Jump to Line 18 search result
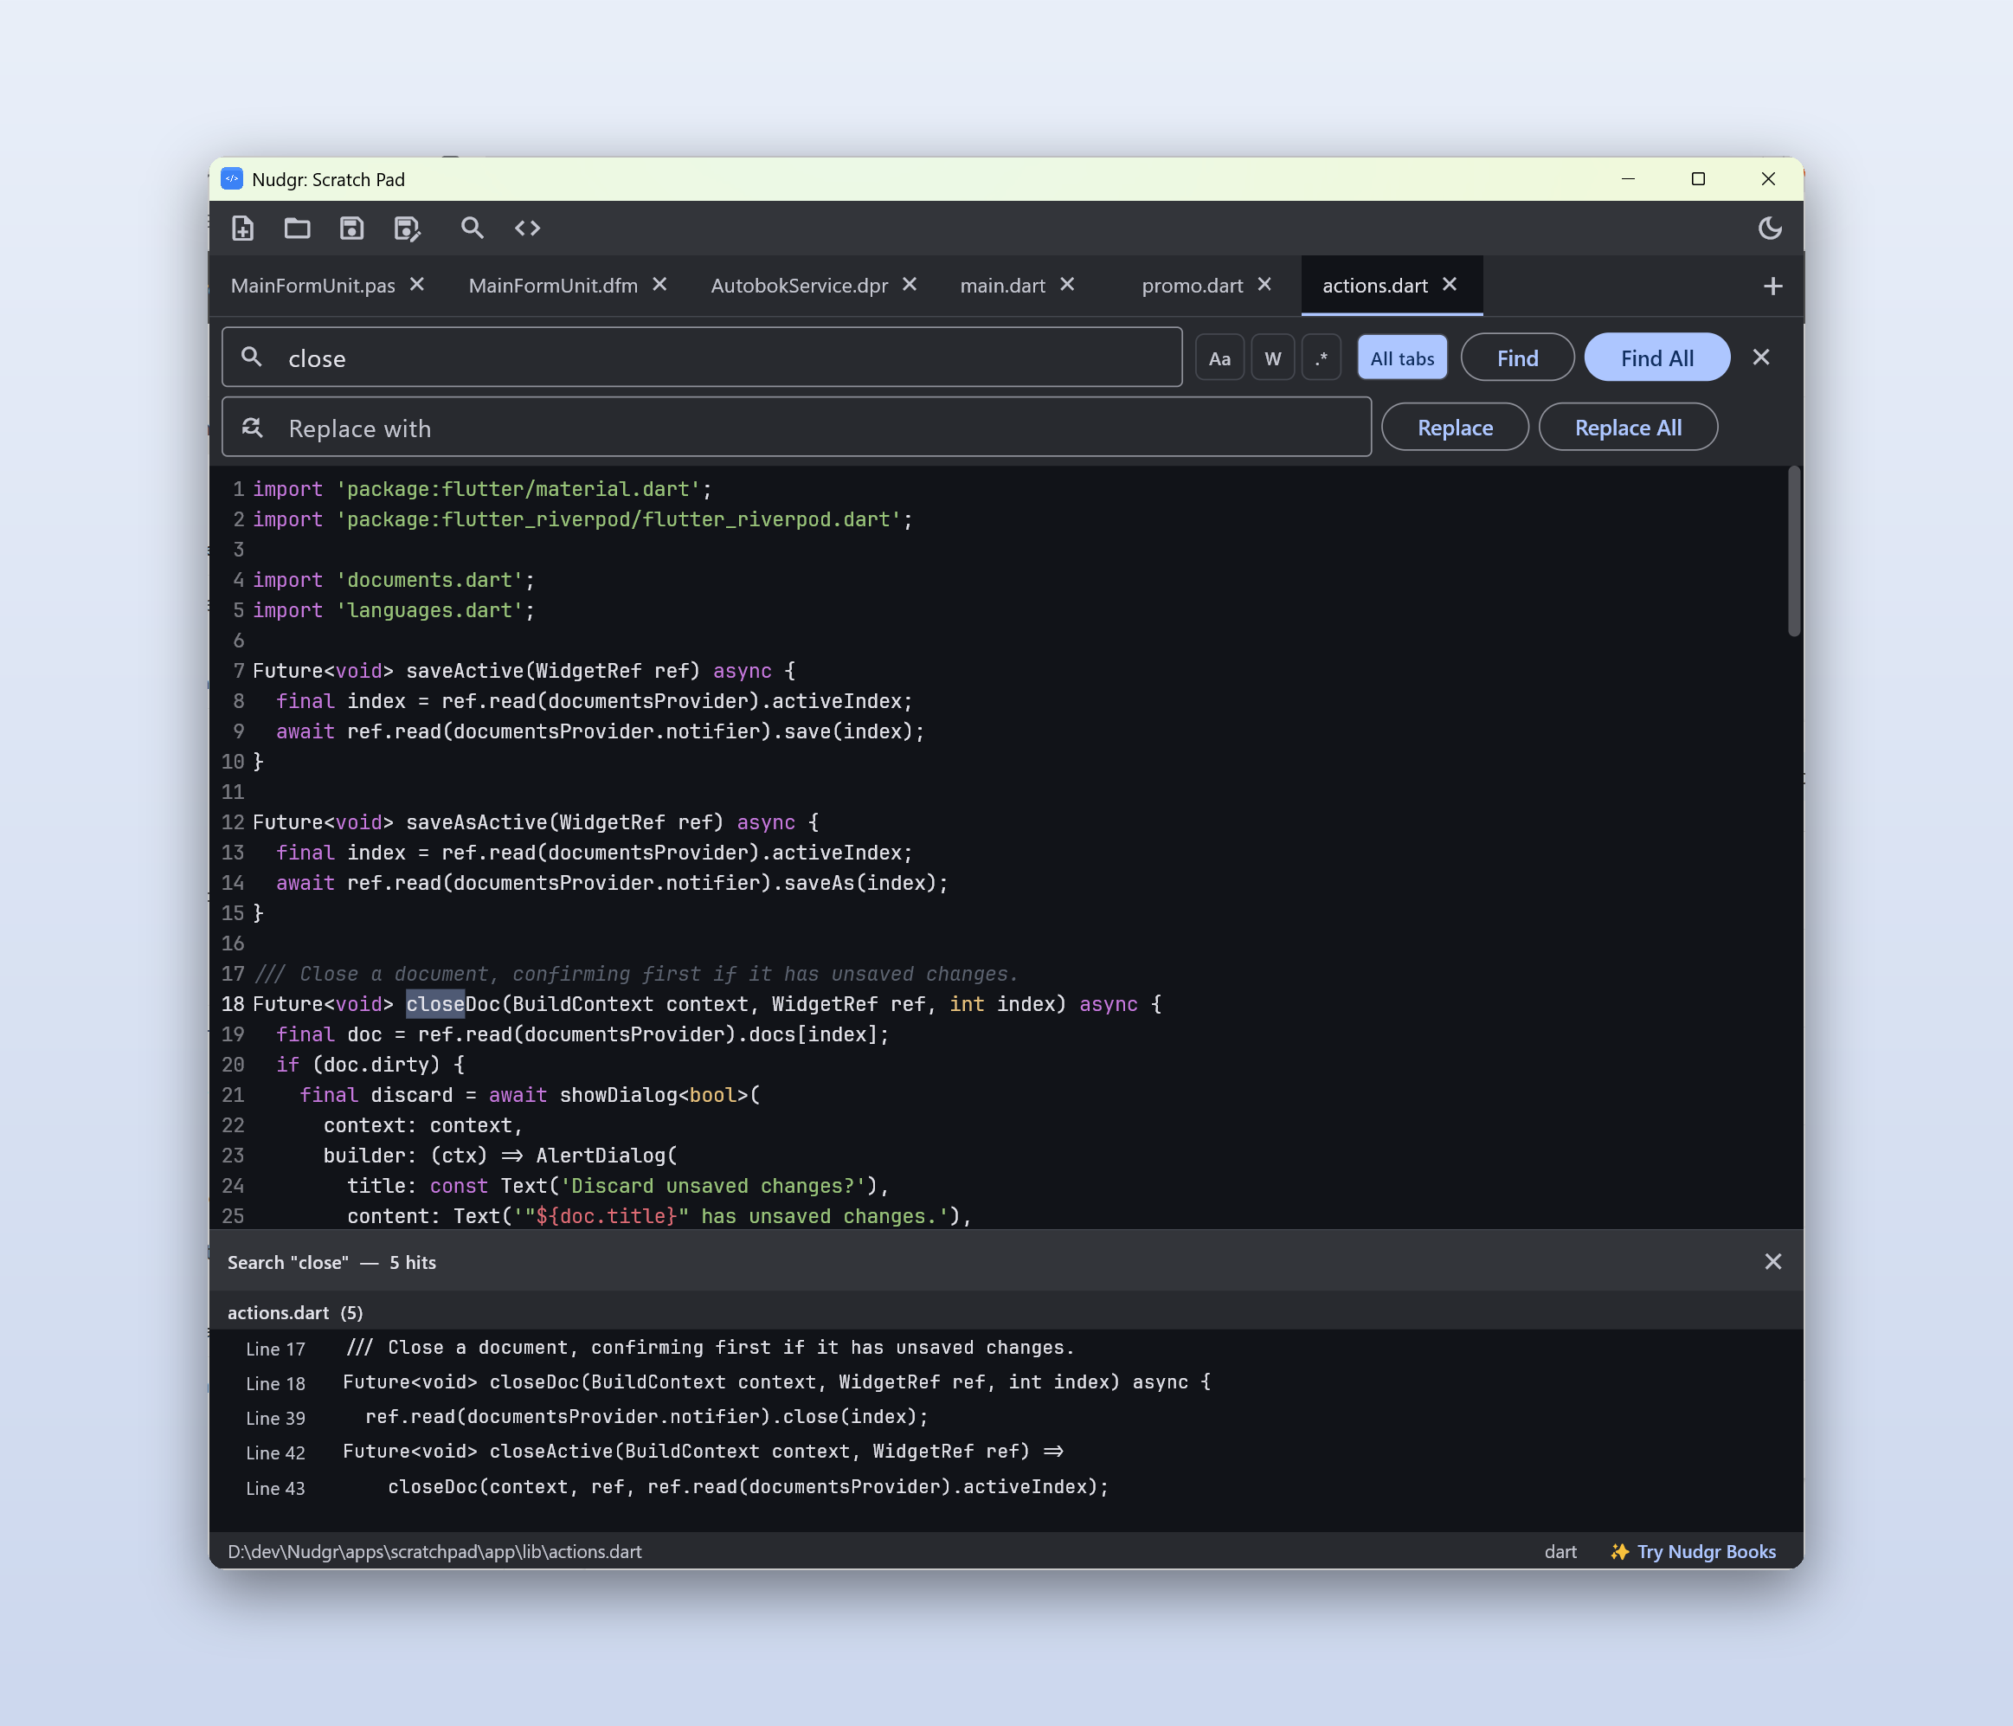 (1006, 1383)
